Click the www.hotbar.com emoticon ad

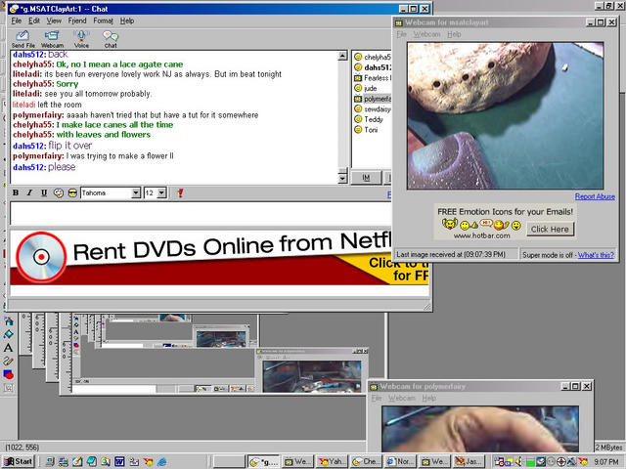505,223
